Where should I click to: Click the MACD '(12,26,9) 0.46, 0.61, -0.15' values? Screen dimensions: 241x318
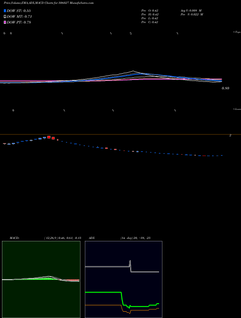[x=63, y=238]
